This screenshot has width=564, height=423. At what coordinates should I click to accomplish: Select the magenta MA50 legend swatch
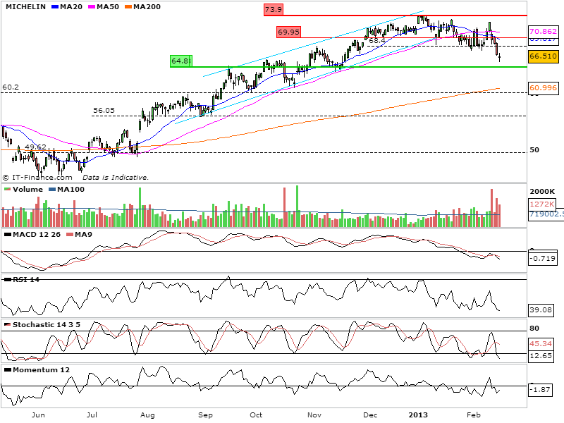[x=92, y=7]
